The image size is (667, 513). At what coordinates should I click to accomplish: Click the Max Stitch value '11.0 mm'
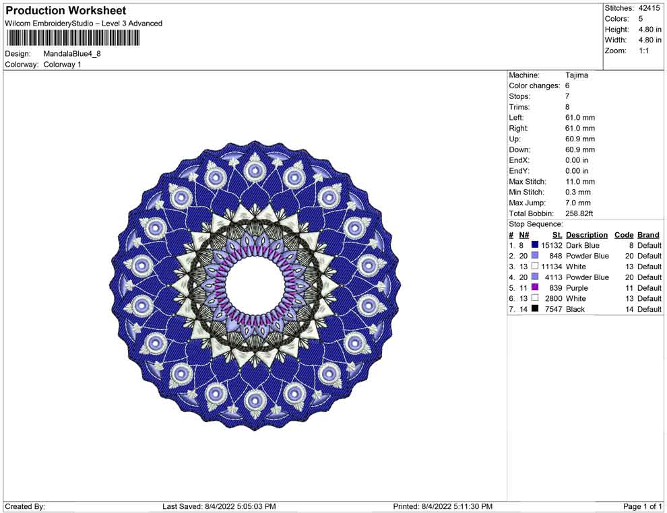click(580, 182)
